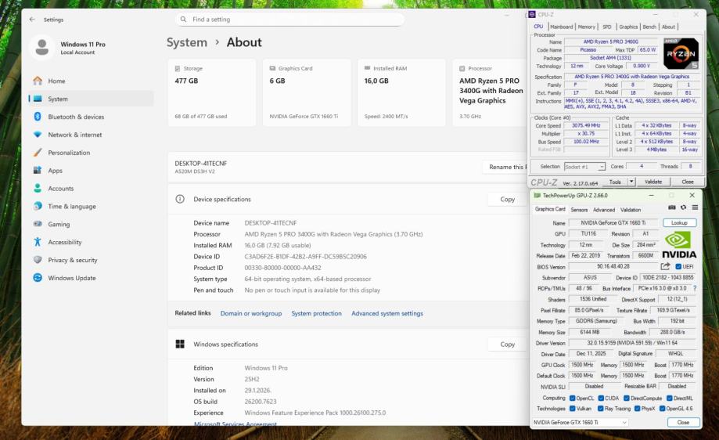Image resolution: width=719 pixels, height=440 pixels.
Task: Open Personalization settings
Action: click(x=69, y=153)
